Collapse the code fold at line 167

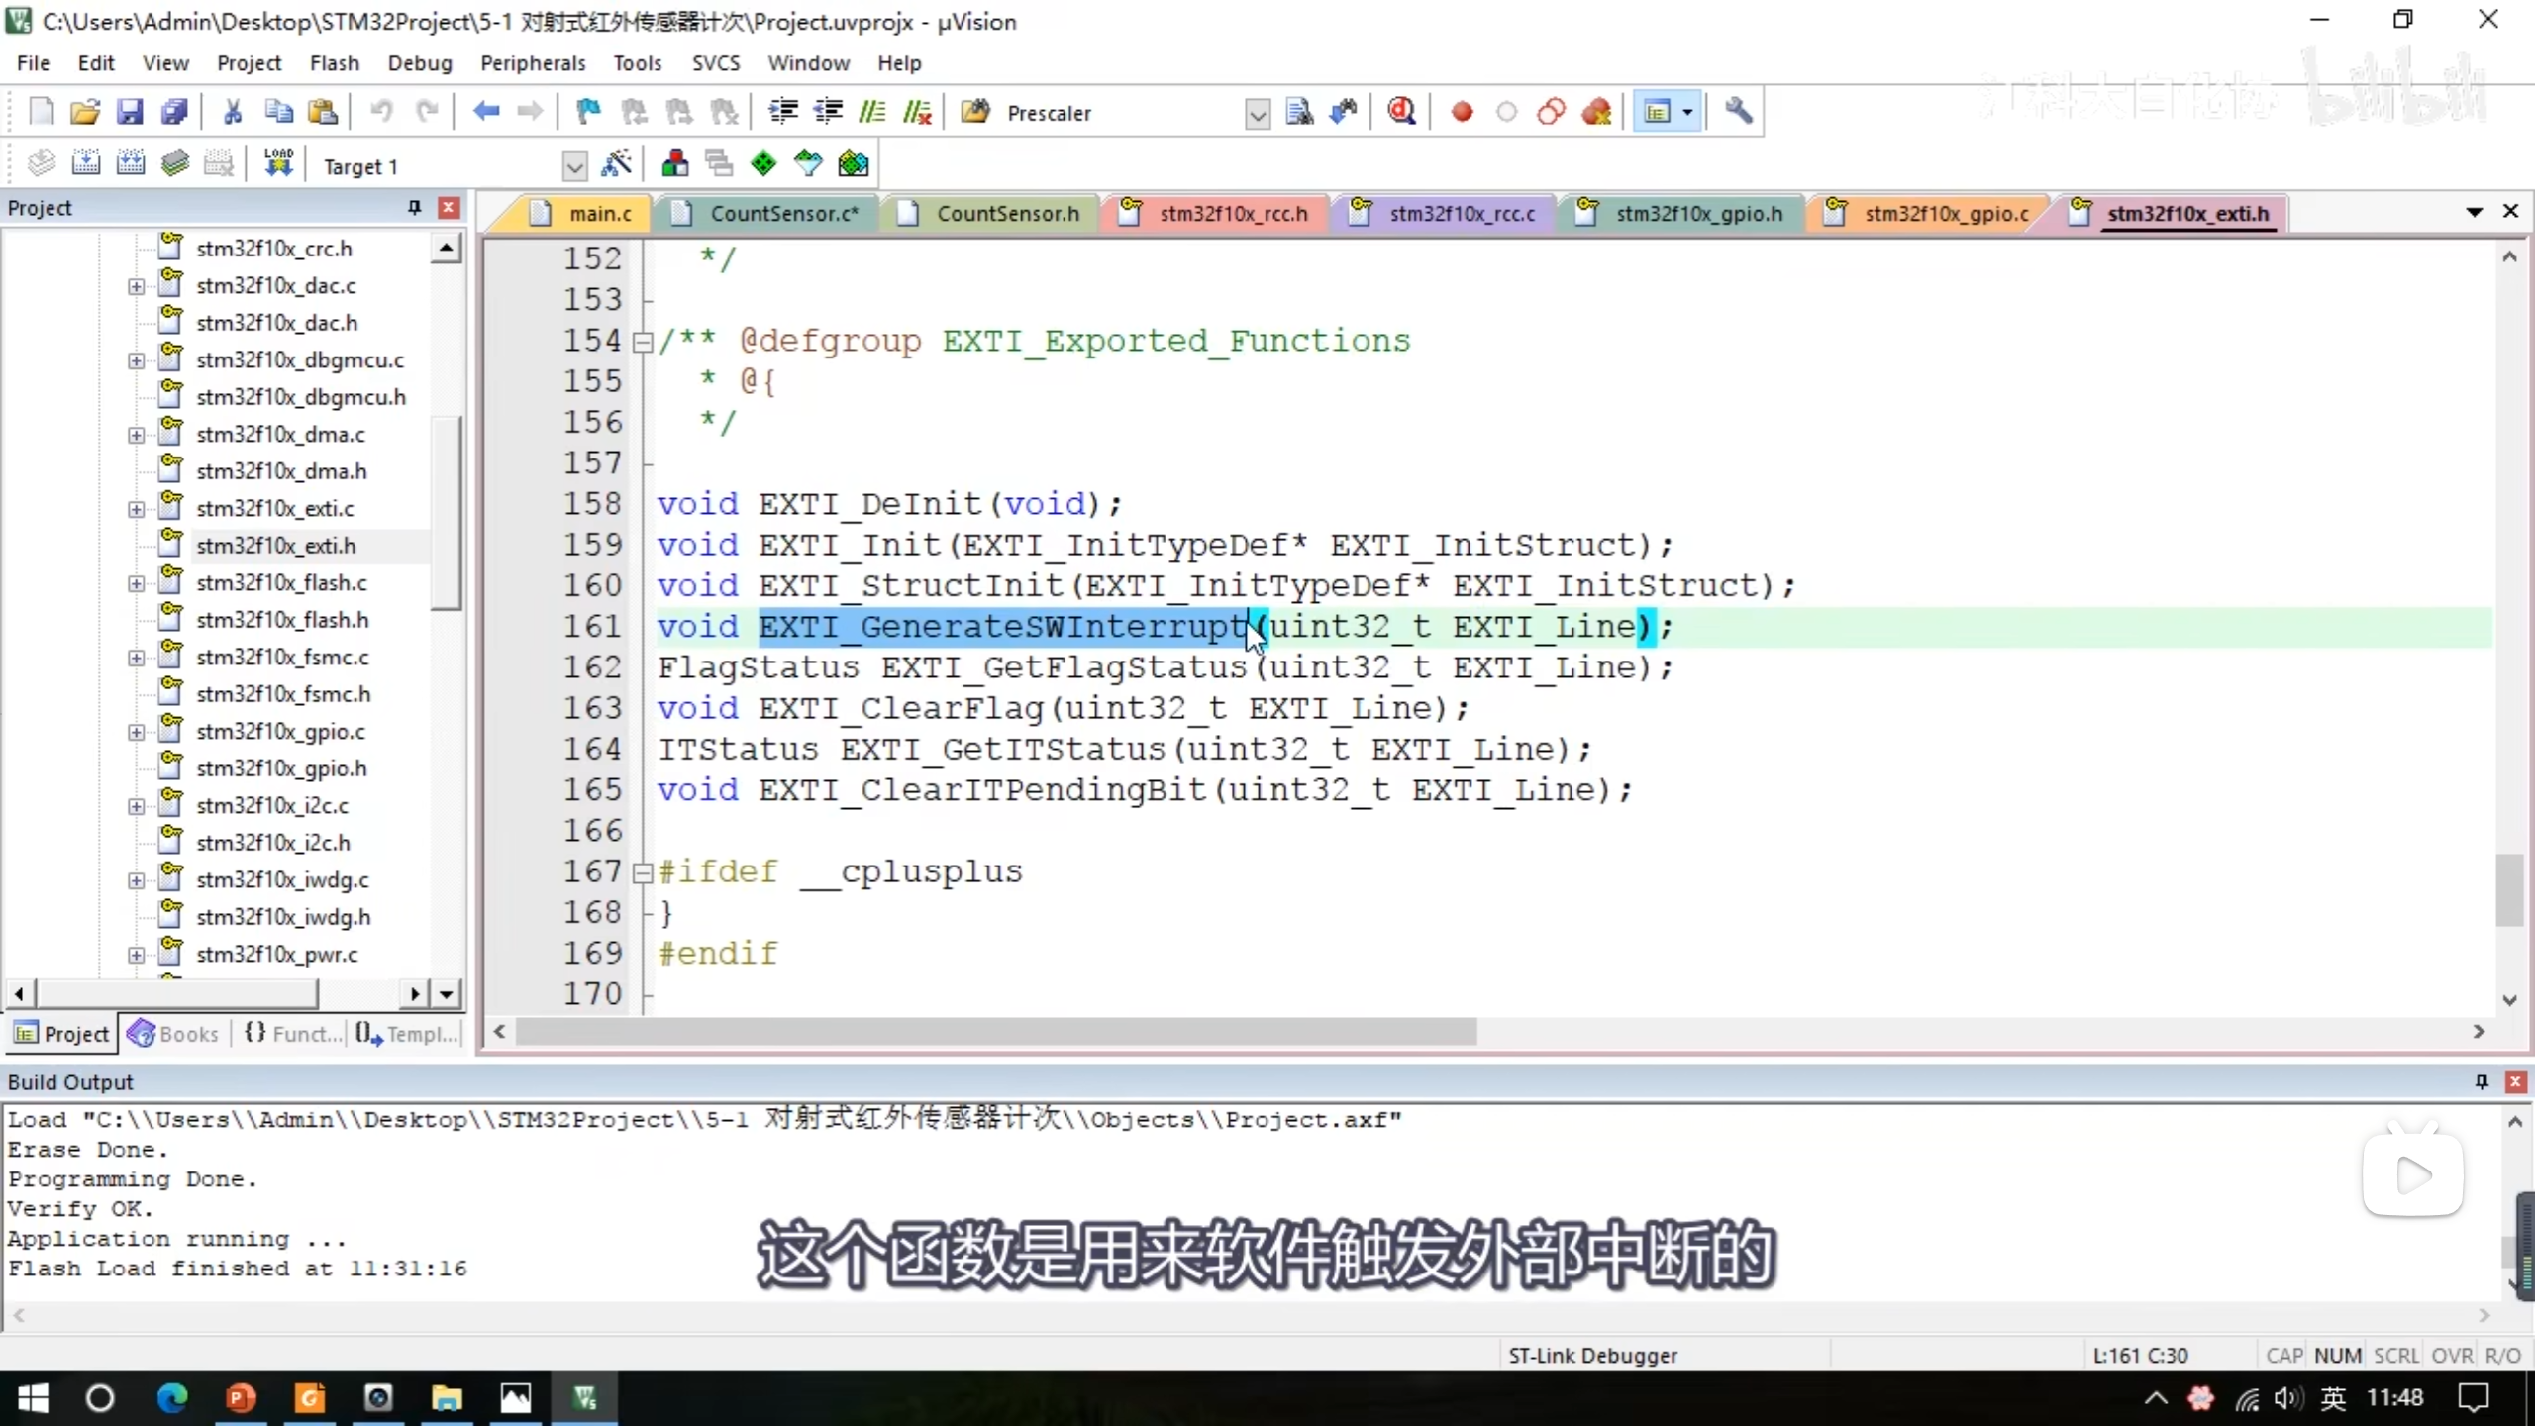[643, 873]
